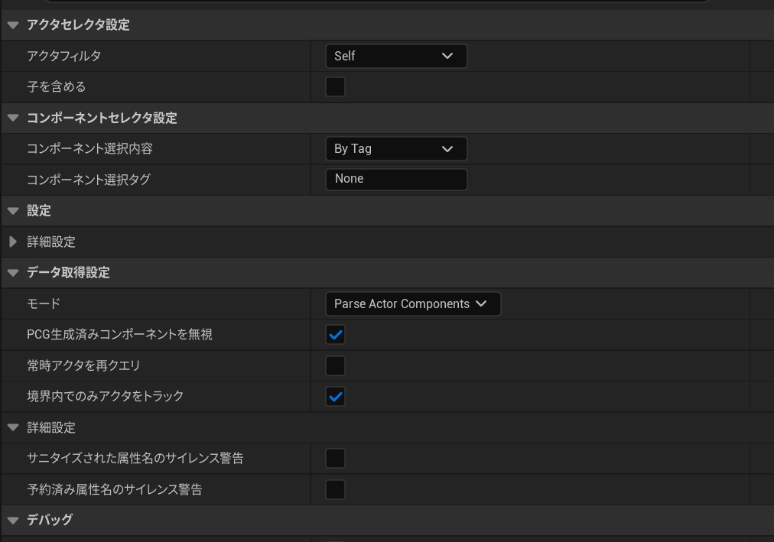Uncheck 境界内でのみアクタをトラック
Viewport: 774px width, 542px height.
point(335,397)
